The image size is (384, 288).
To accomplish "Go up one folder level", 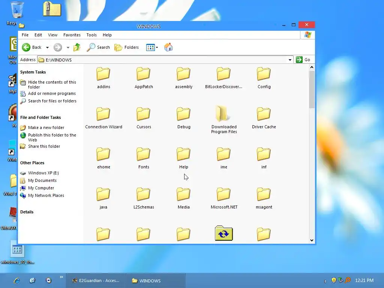I will click(77, 47).
